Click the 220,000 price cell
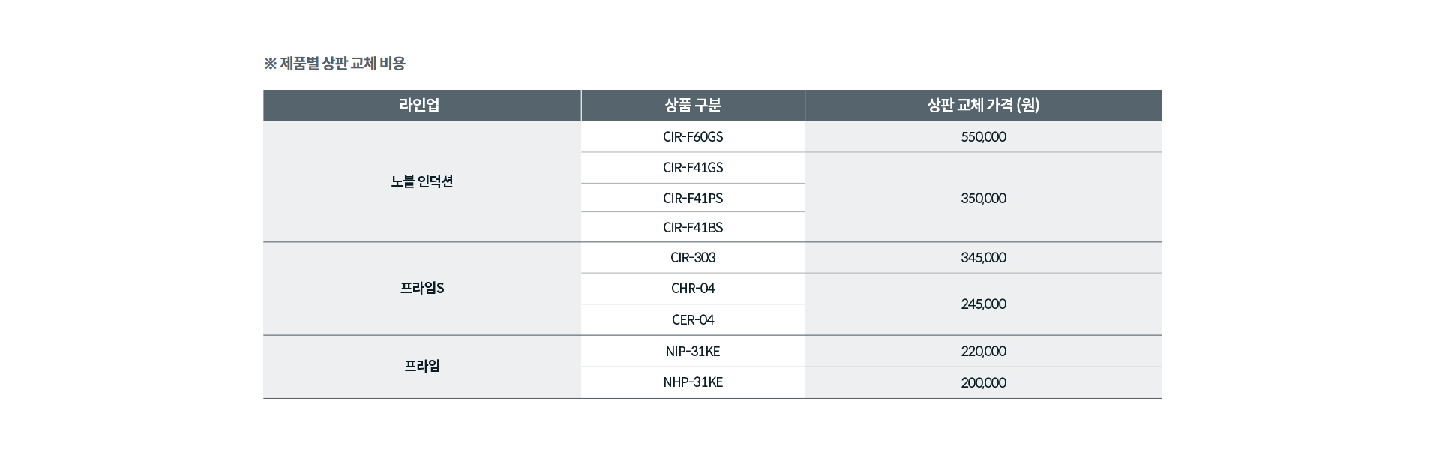 coord(982,352)
